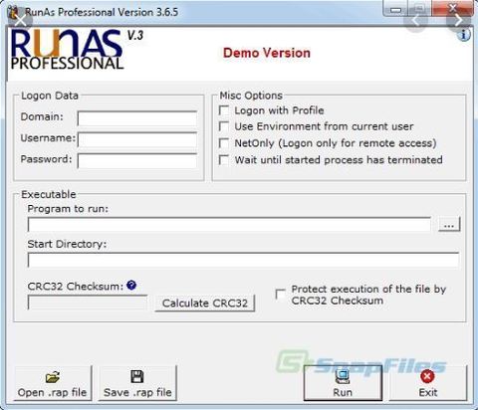478x410 pixels.
Task: Click the next image arrow overlay
Action: pyautogui.click(x=458, y=21)
